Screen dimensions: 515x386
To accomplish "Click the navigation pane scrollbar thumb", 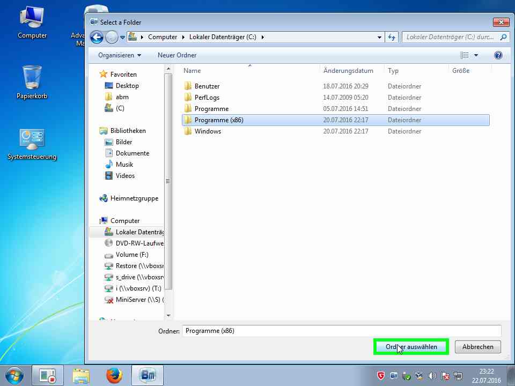I will pyautogui.click(x=168, y=182).
